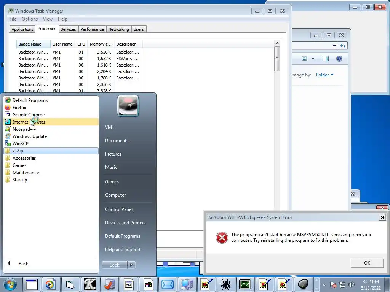Sort processes by Description column header
Image resolution: width=390 pixels, height=292 pixels.
pyautogui.click(x=128, y=44)
